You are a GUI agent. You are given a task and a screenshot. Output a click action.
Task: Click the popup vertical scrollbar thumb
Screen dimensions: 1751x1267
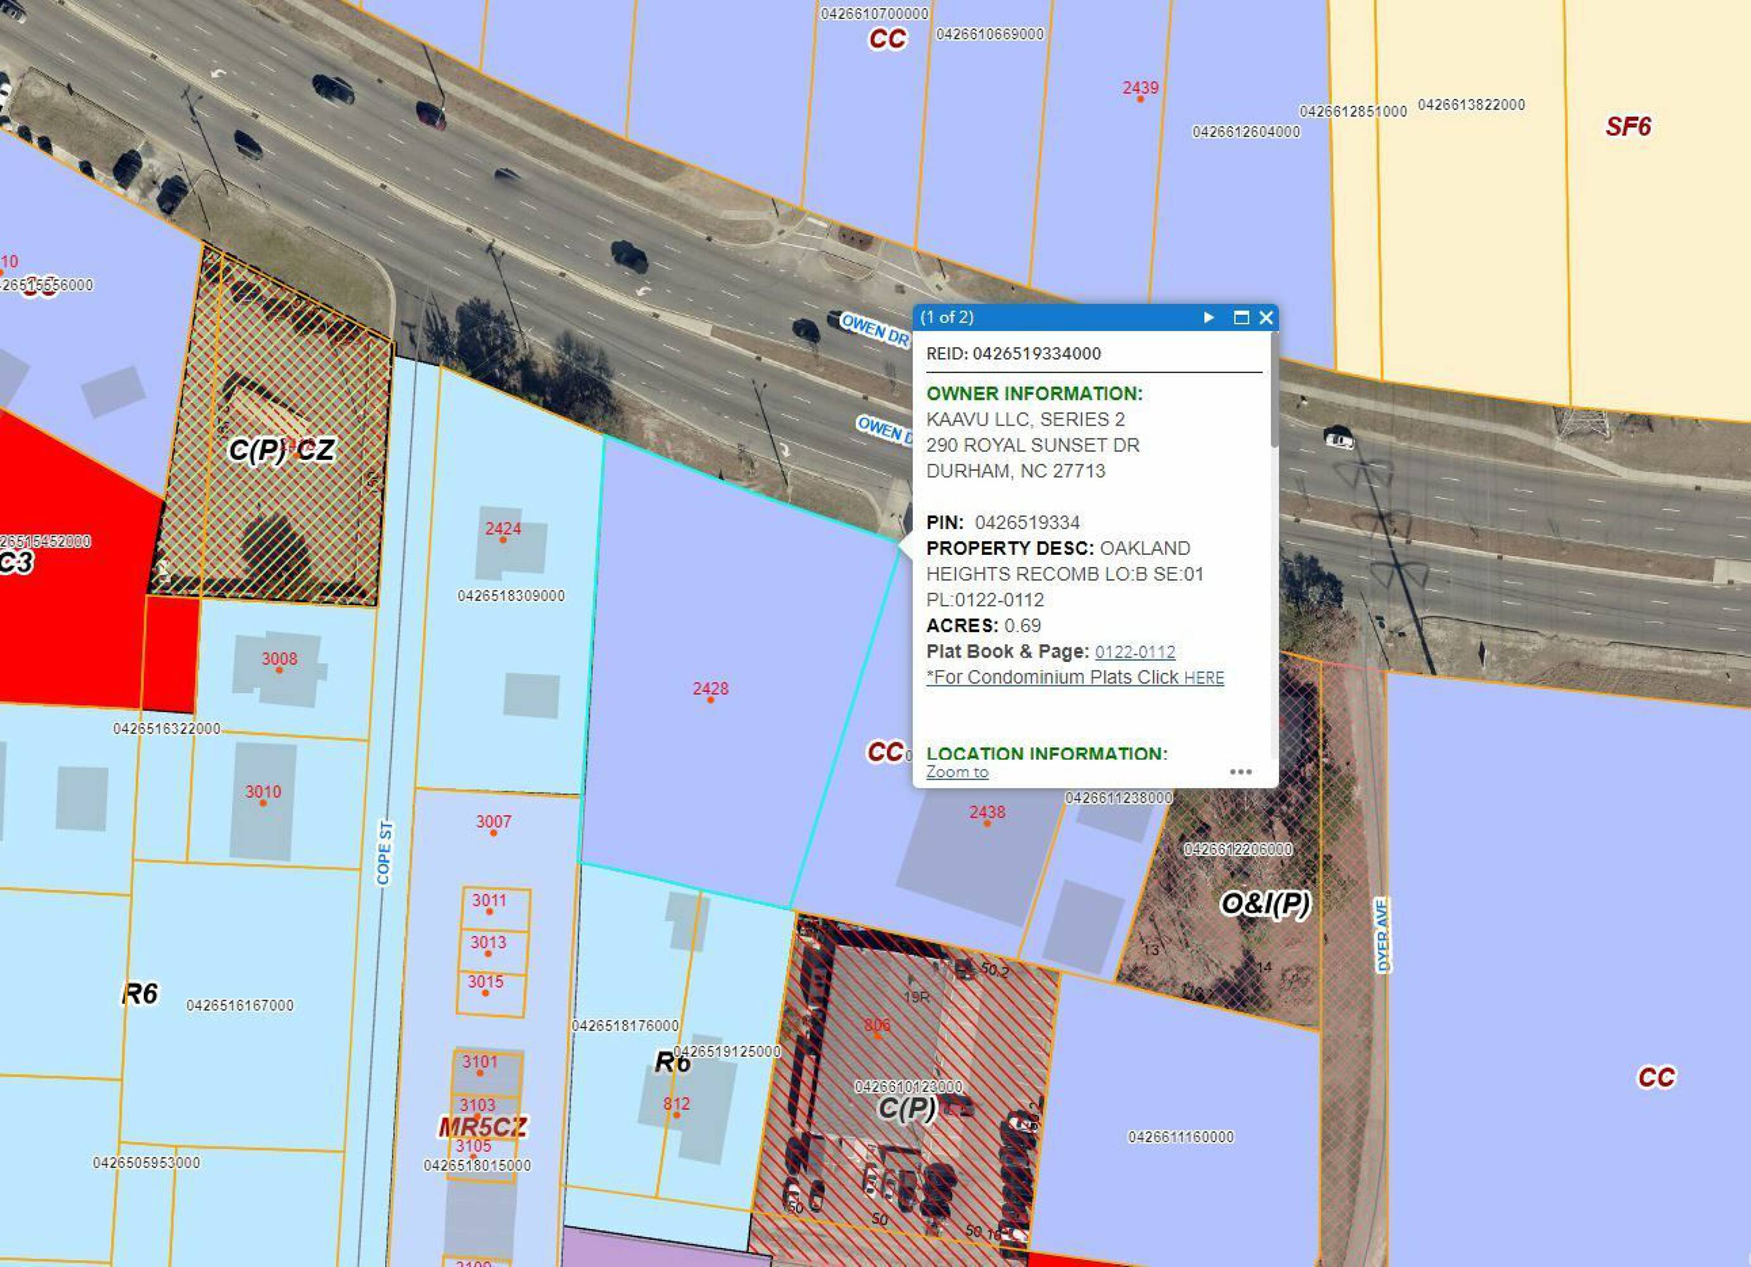click(1274, 390)
